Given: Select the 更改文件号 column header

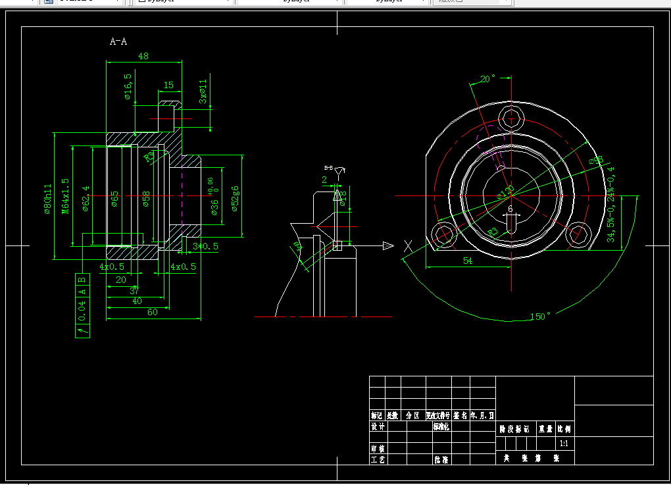Looking at the screenshot, I should click(x=438, y=416).
